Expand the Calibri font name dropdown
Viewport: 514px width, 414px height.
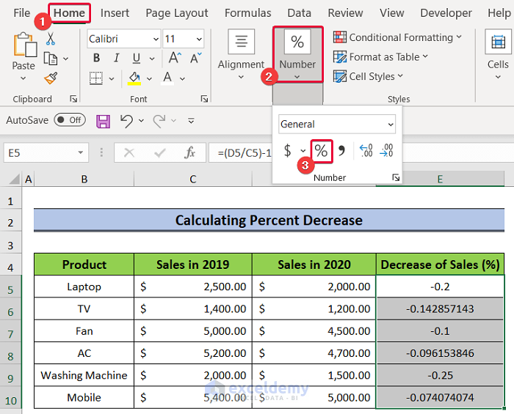[x=155, y=40]
